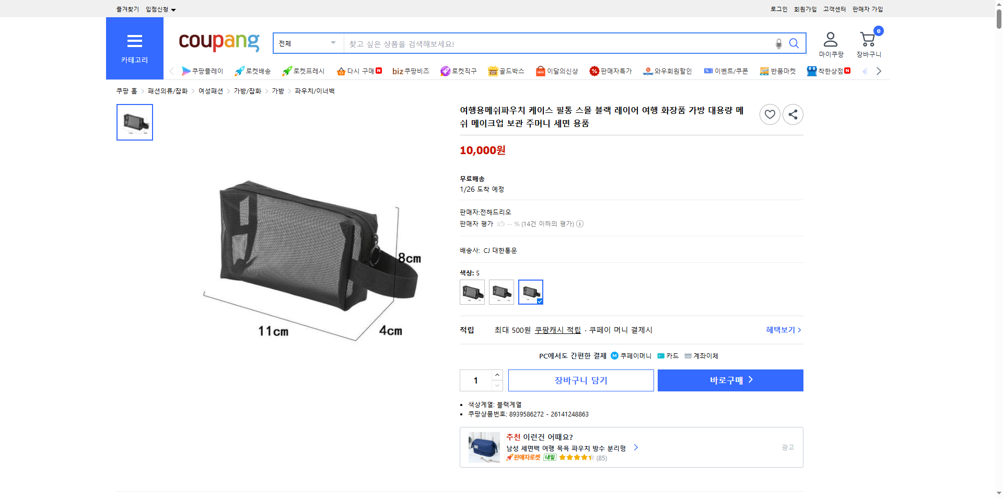Expand the 입점신청 dropdown at top left

click(159, 9)
